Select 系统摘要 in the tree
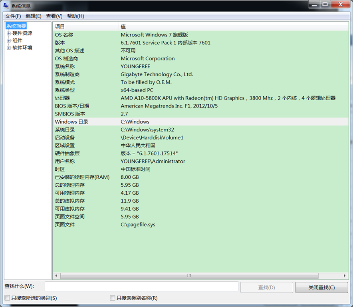The width and height of the screenshot is (353, 307). 16,26
